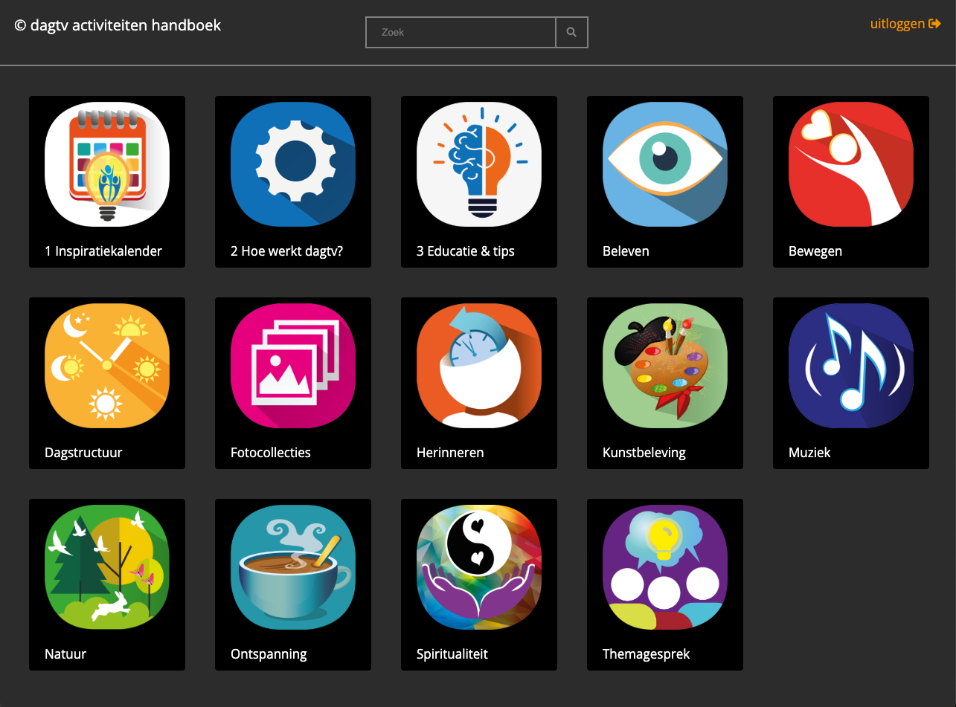Select the Dagstructuur sun clock icon

click(x=107, y=366)
